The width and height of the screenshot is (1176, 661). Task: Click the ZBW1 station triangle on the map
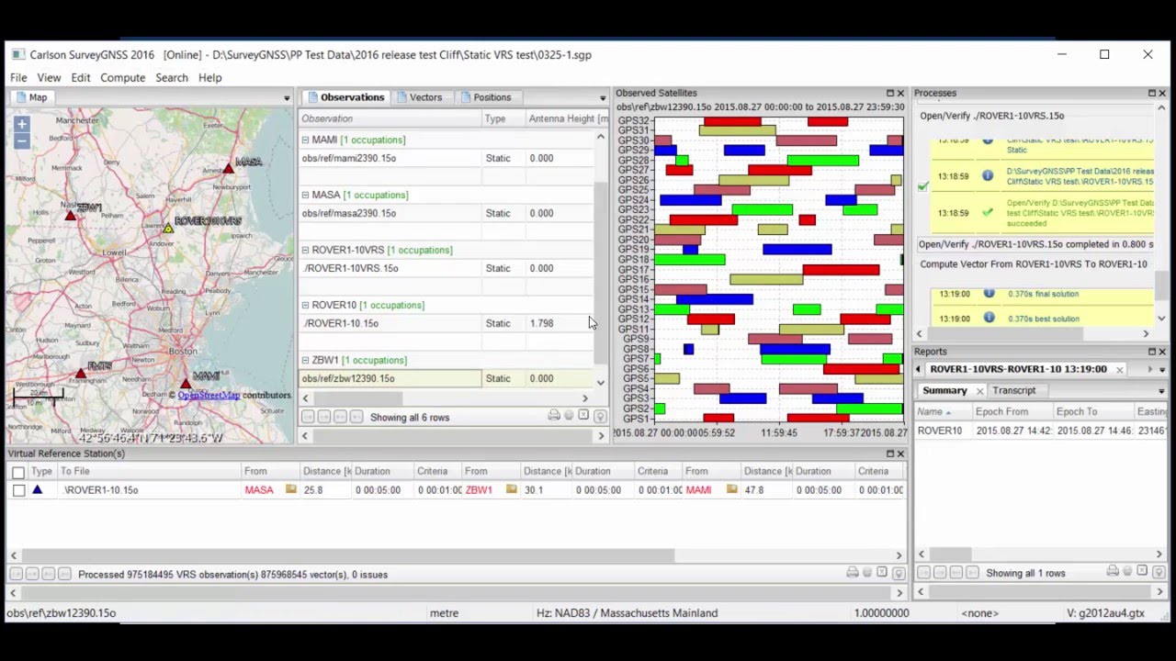tap(71, 215)
